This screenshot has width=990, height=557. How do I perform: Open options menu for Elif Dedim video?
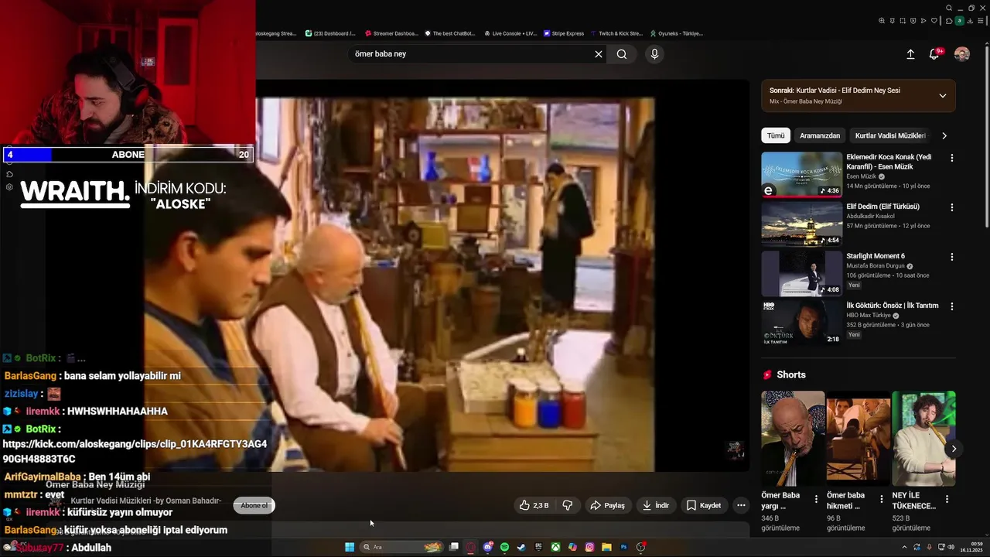coord(952,207)
